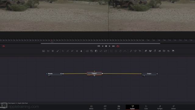The height and width of the screenshot is (110, 195).
Task: Switch to the Fusion page
Action: click(132, 107)
